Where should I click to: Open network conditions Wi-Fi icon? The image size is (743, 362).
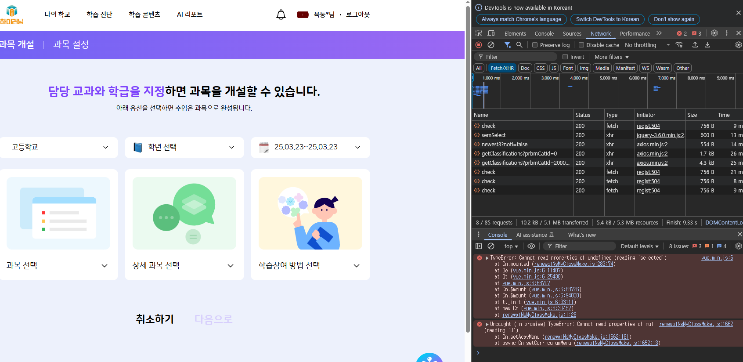[x=679, y=45]
